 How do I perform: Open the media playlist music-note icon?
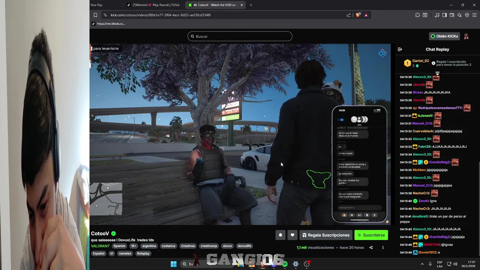[x=437, y=15]
